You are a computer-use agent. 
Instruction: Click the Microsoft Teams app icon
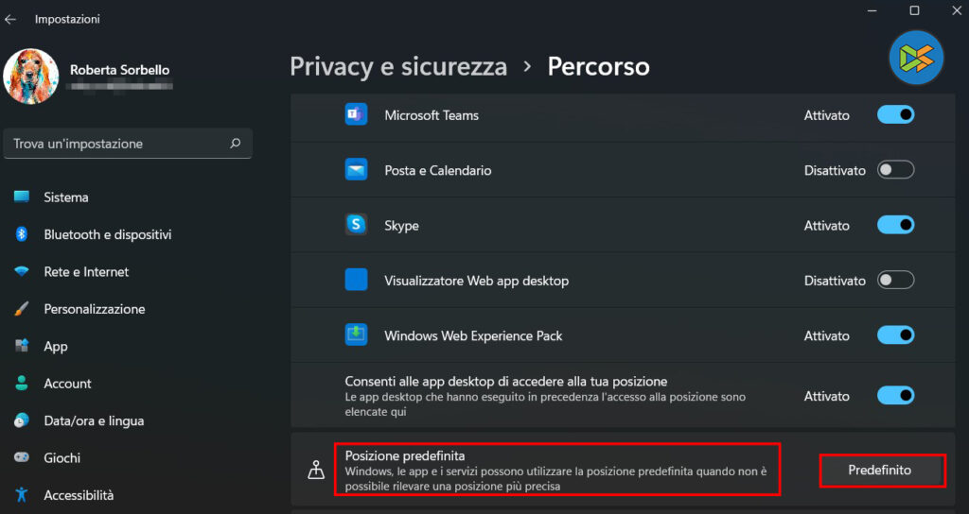pyautogui.click(x=356, y=115)
